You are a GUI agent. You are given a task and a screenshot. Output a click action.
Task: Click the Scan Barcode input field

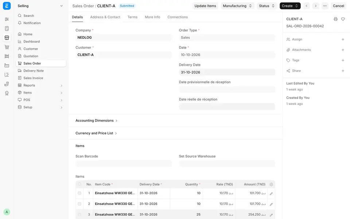coord(124,164)
